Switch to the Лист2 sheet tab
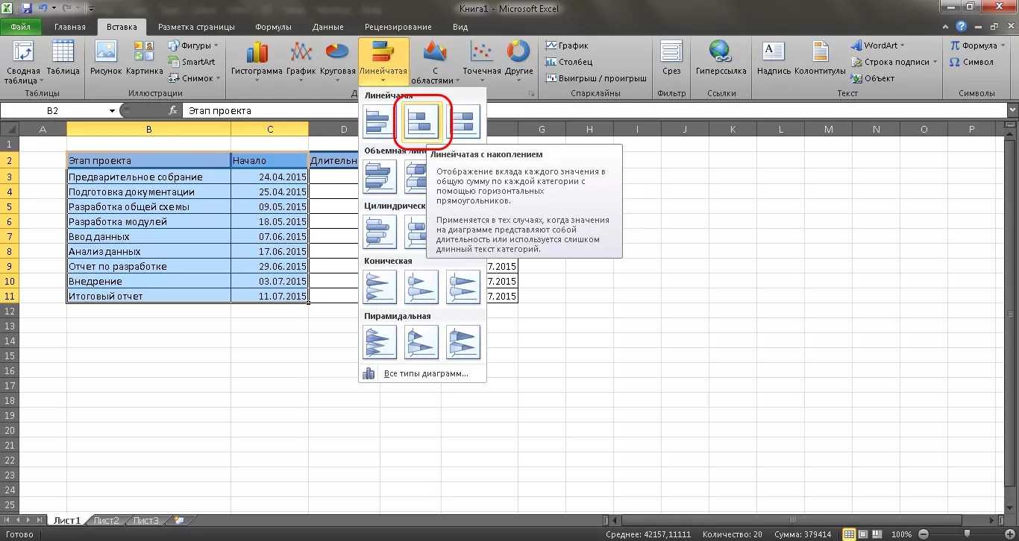Viewport: 1019px width, 541px height. 106,520
